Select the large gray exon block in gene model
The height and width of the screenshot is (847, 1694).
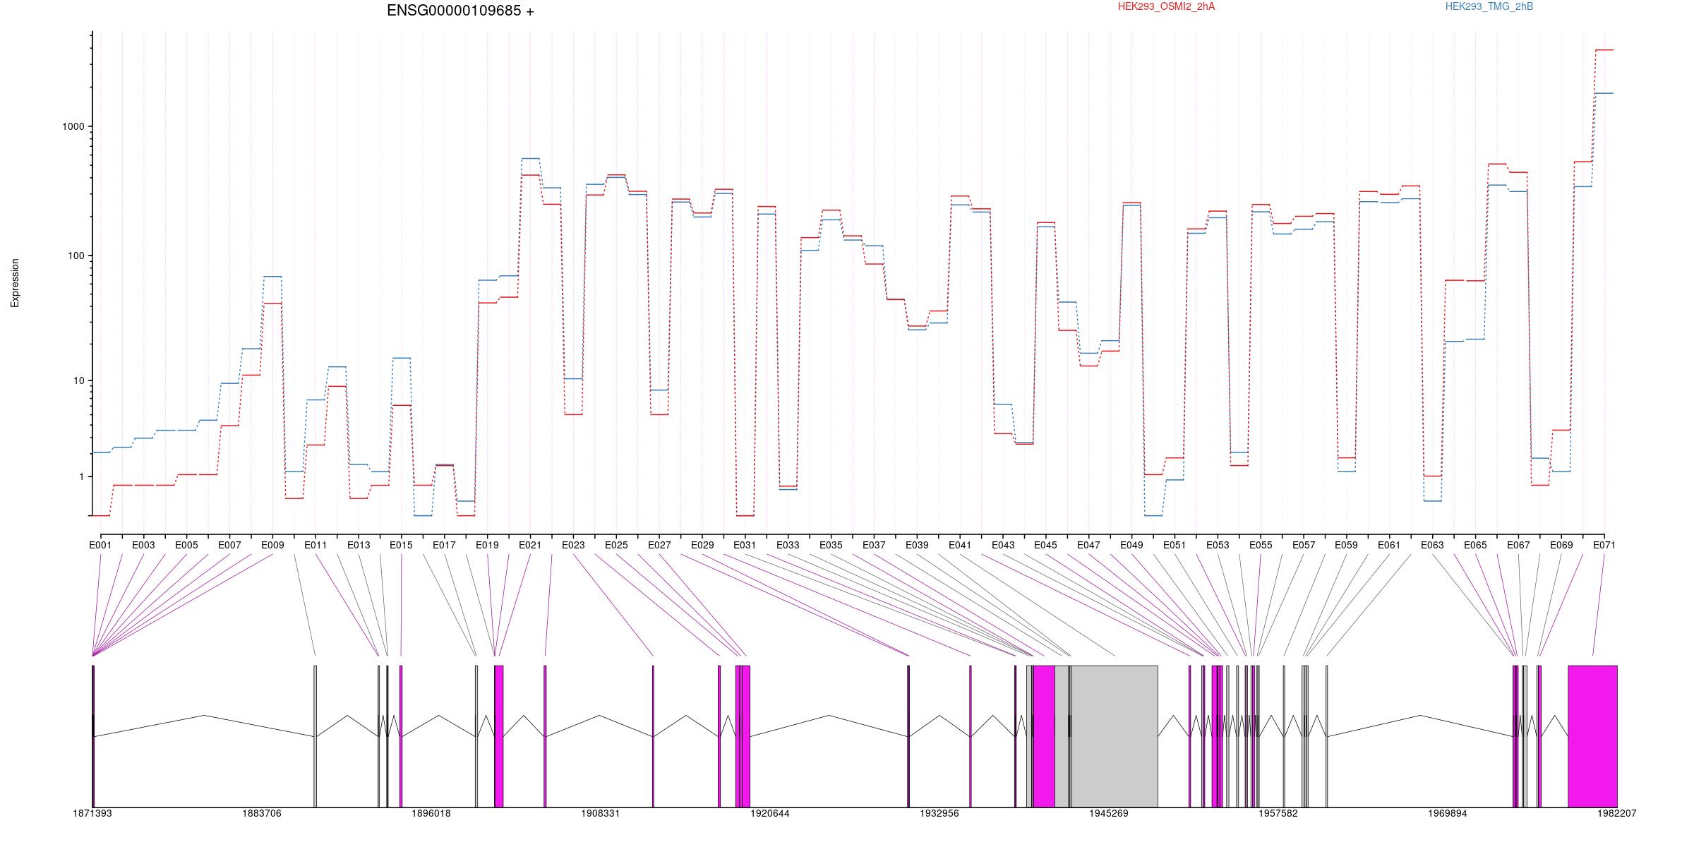1115,736
